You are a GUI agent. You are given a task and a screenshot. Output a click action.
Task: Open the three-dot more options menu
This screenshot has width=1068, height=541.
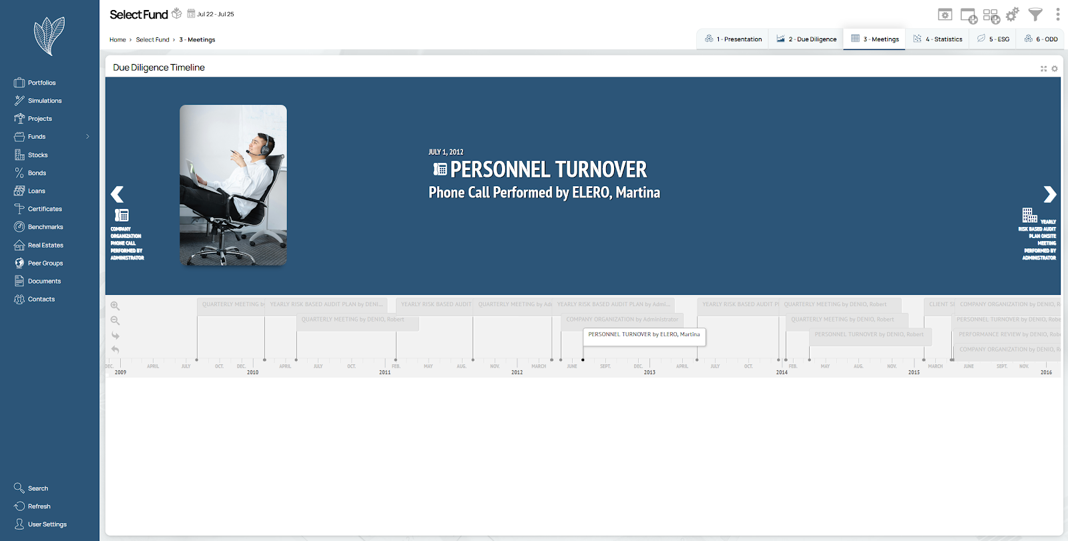[1057, 15]
